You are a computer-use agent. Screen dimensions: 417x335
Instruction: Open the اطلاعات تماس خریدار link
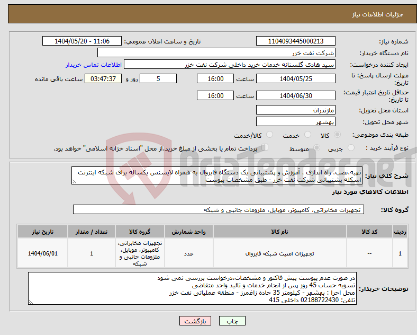tap(94, 65)
